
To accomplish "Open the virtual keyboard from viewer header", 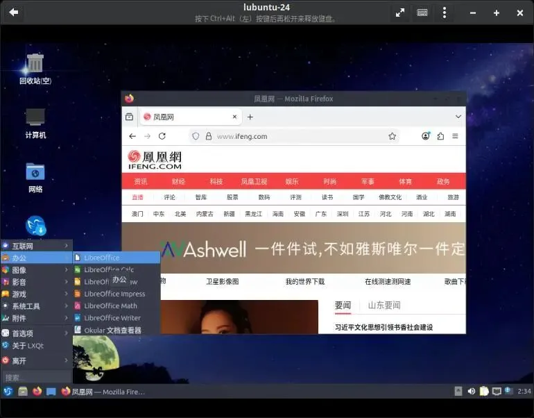I will (x=422, y=13).
